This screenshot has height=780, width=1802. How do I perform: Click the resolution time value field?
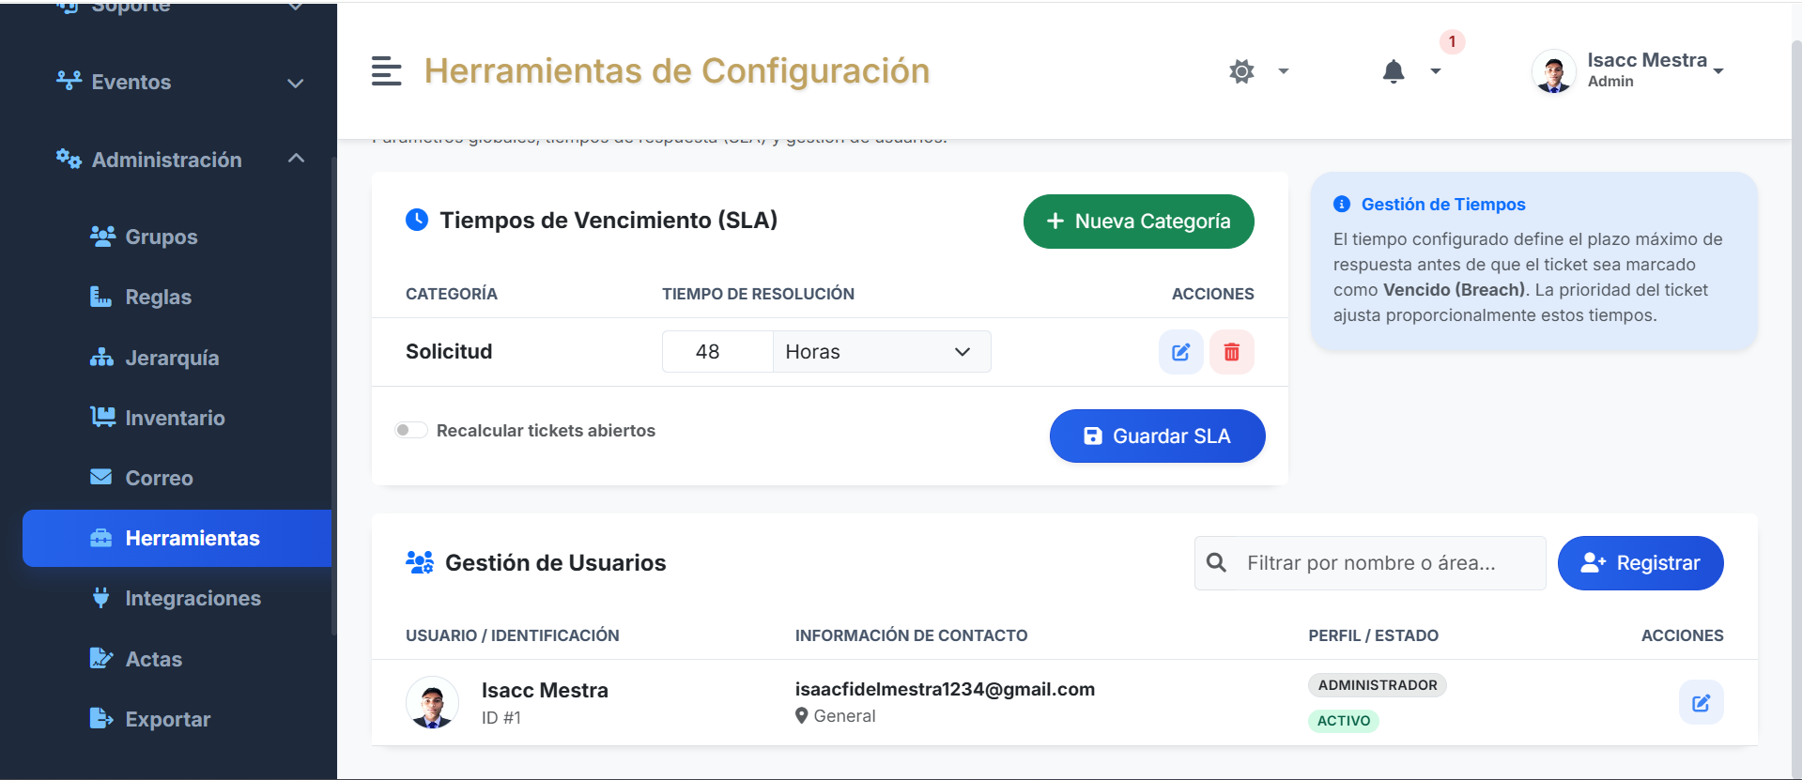point(717,352)
